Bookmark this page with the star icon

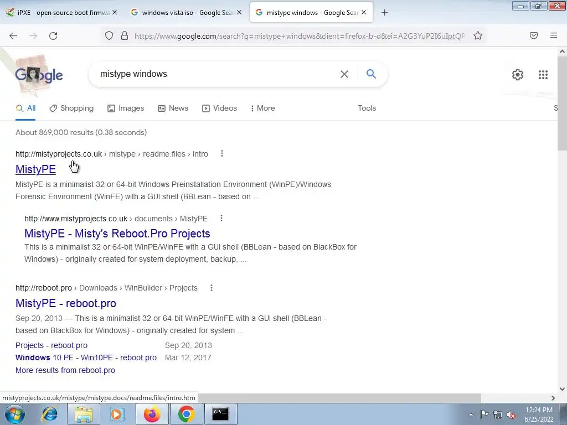478,36
